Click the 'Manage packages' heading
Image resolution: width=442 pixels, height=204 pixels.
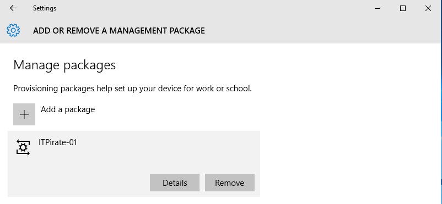click(x=64, y=65)
